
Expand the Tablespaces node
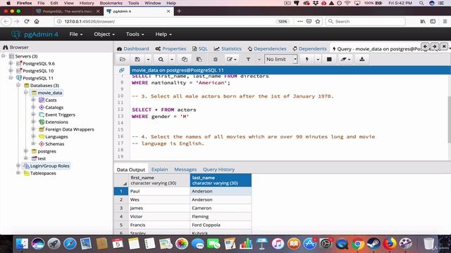(18, 173)
